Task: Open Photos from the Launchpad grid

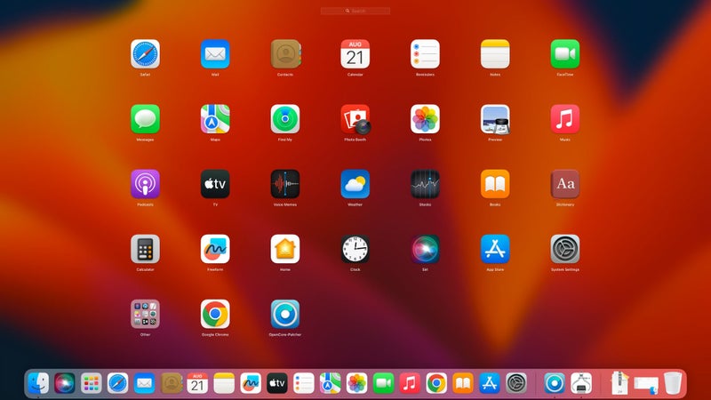Action: [x=425, y=119]
